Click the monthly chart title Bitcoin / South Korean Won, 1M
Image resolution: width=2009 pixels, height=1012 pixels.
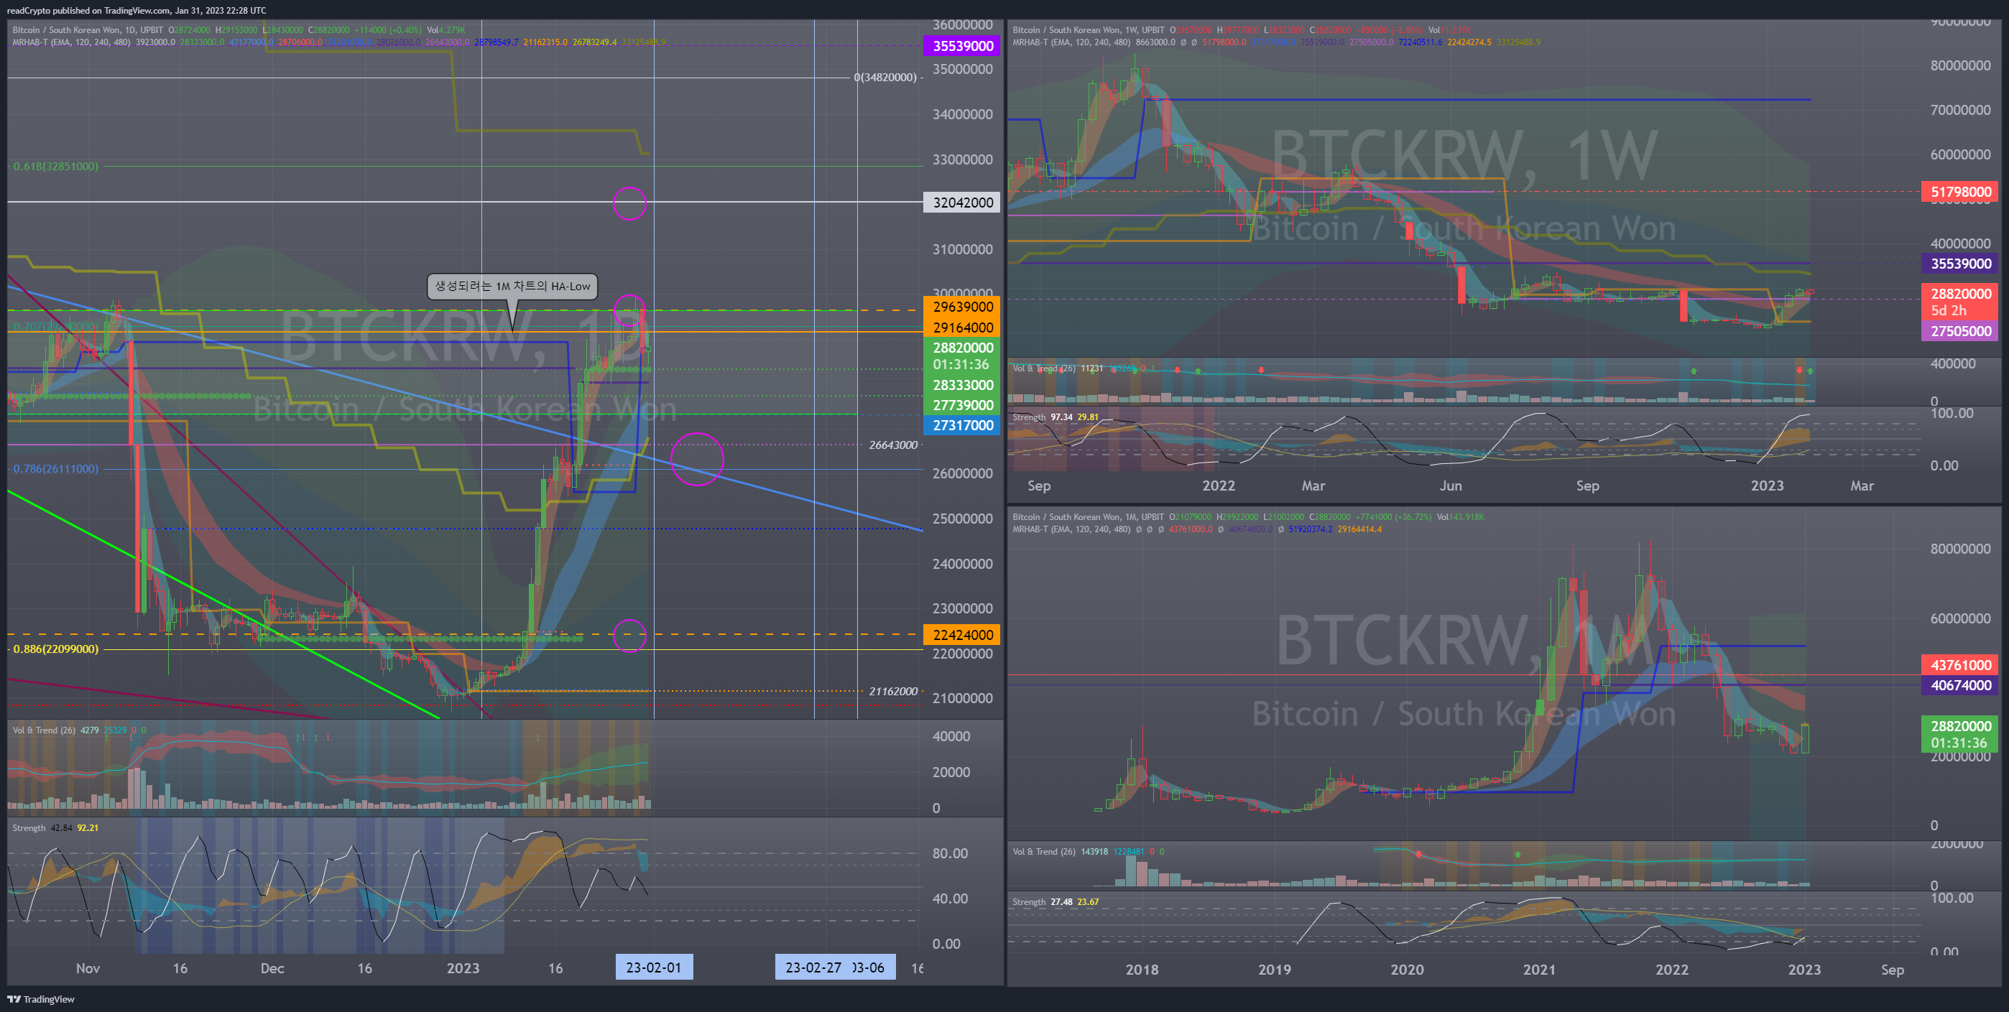click(1089, 517)
